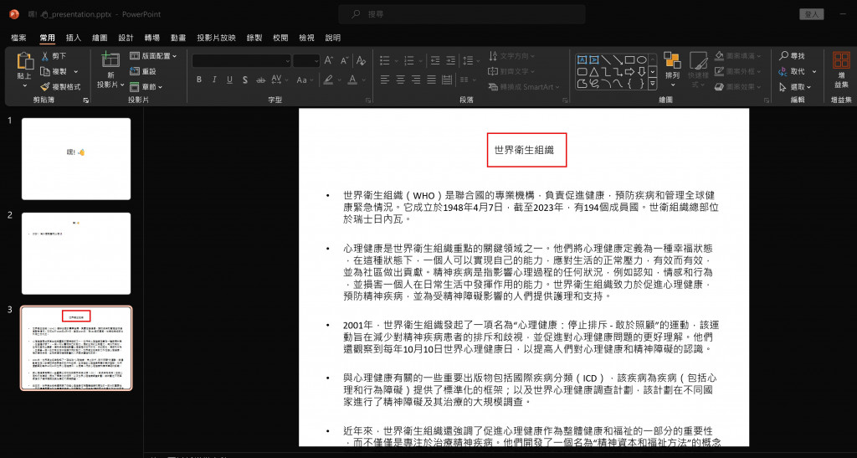Open the font size combo box
The height and width of the screenshot is (458, 857).
pos(306,60)
